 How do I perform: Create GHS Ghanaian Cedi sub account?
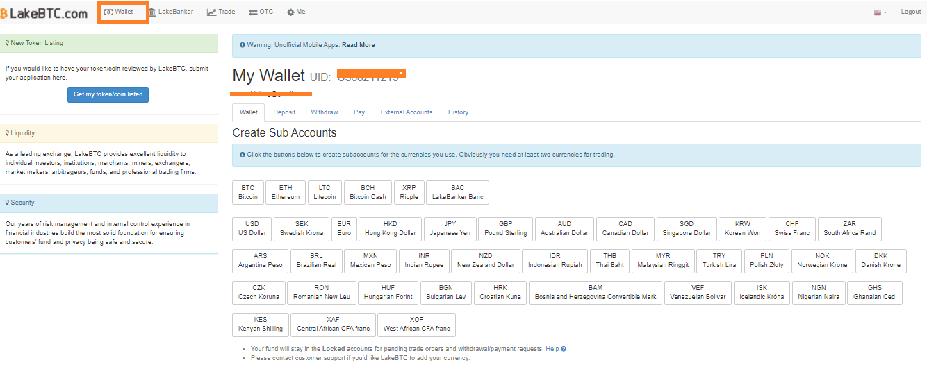[875, 293]
